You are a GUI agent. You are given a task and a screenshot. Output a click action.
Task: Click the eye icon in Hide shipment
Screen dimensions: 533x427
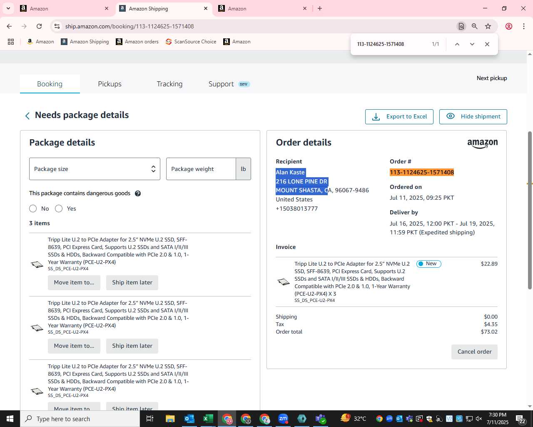451,116
